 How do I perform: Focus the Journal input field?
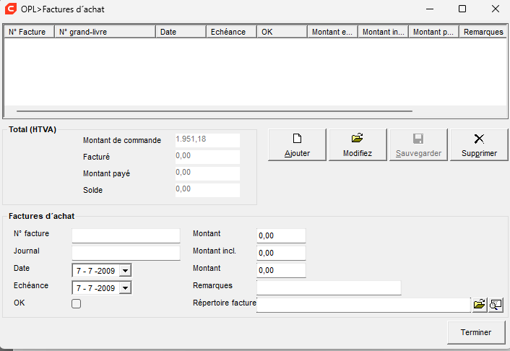pyautogui.click(x=126, y=253)
